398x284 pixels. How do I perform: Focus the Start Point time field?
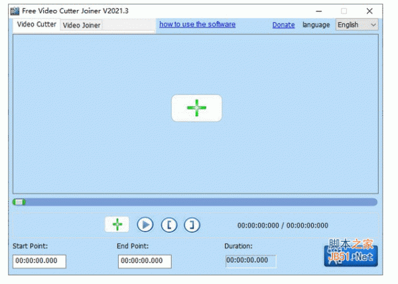coord(39,261)
